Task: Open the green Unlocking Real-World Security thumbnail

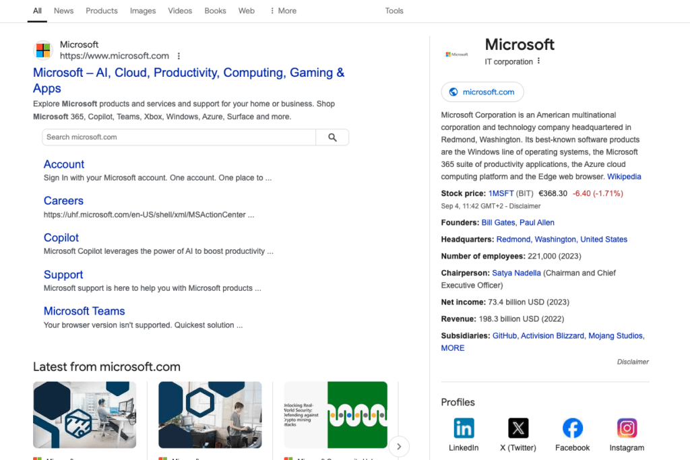Action: [x=336, y=415]
